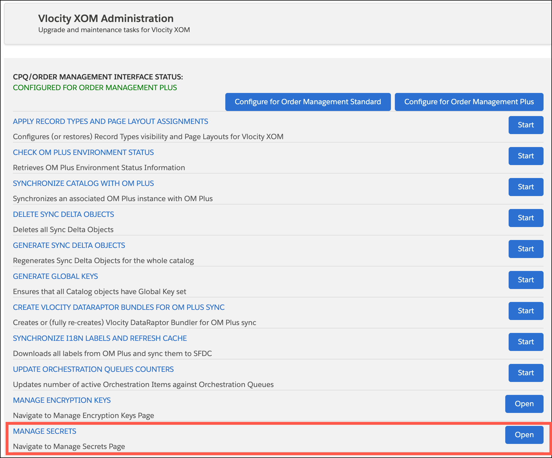
Task: Click 'Updates number of active Orchestration Items' description
Action: click(143, 384)
